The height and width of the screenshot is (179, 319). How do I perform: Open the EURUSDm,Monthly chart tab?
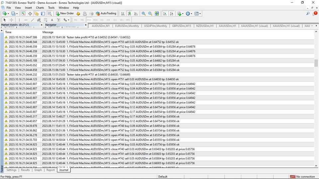[127, 26]
